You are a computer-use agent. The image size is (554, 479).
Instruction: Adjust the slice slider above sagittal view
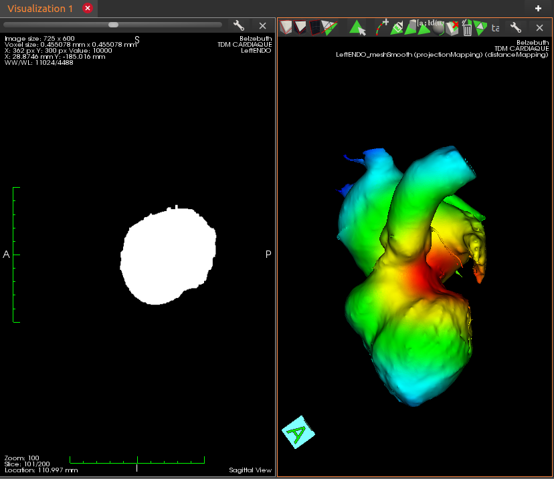113,25
